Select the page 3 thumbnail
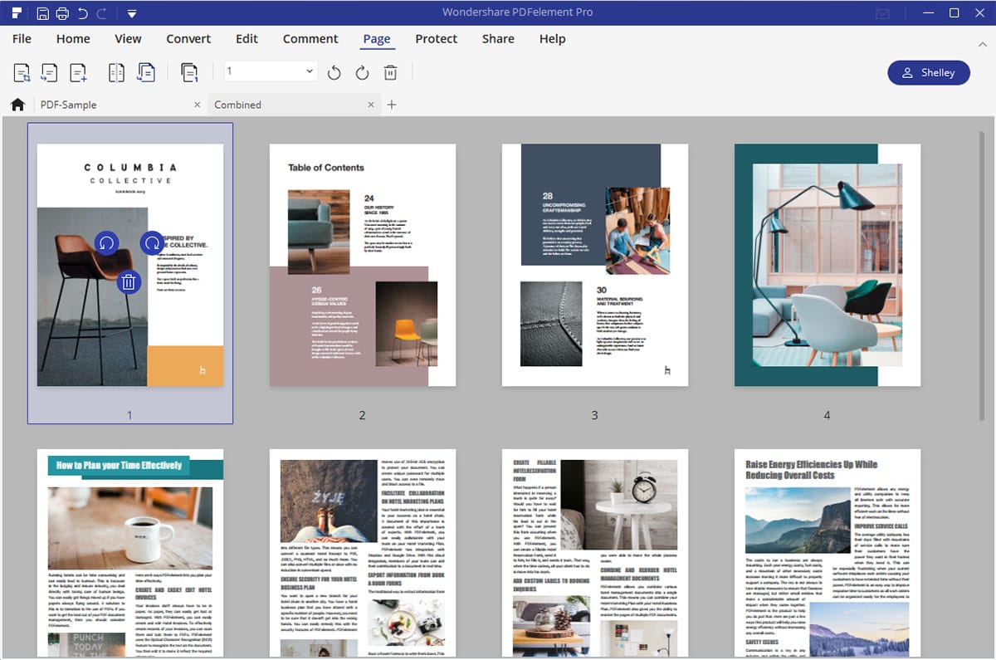Screen dimensions: 996x660 tap(594, 265)
